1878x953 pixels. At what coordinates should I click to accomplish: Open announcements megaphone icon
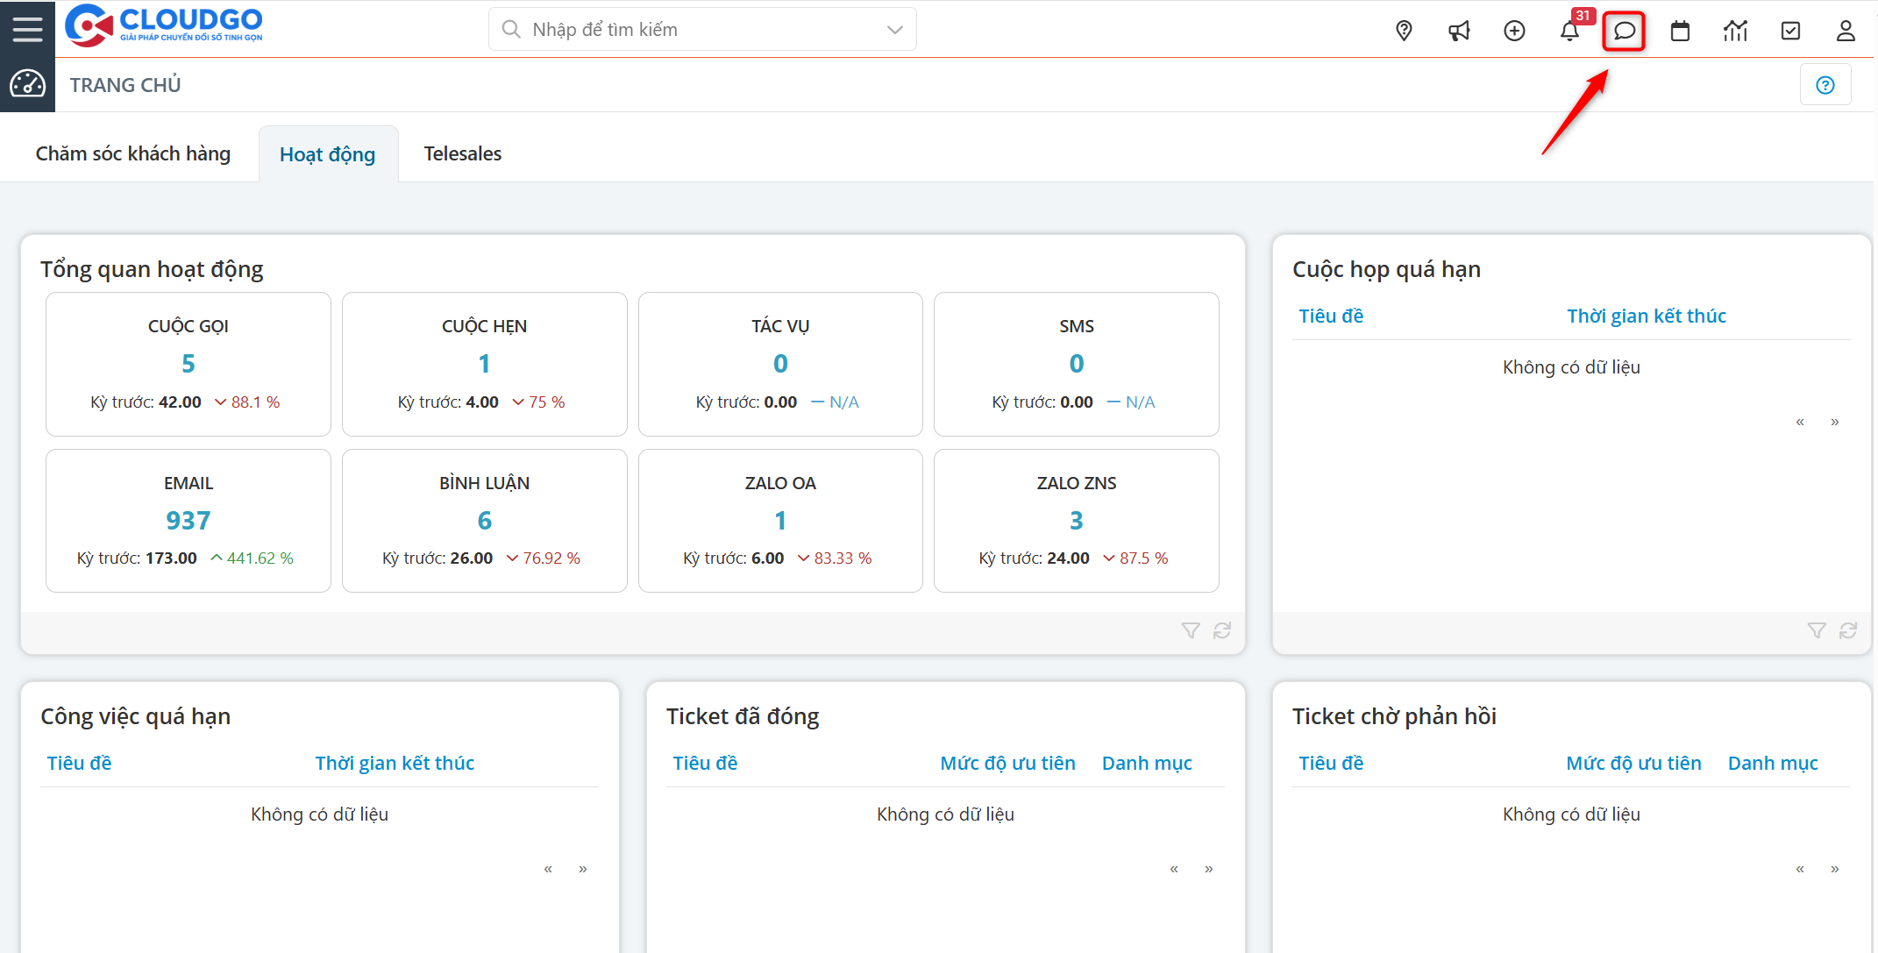point(1459,31)
